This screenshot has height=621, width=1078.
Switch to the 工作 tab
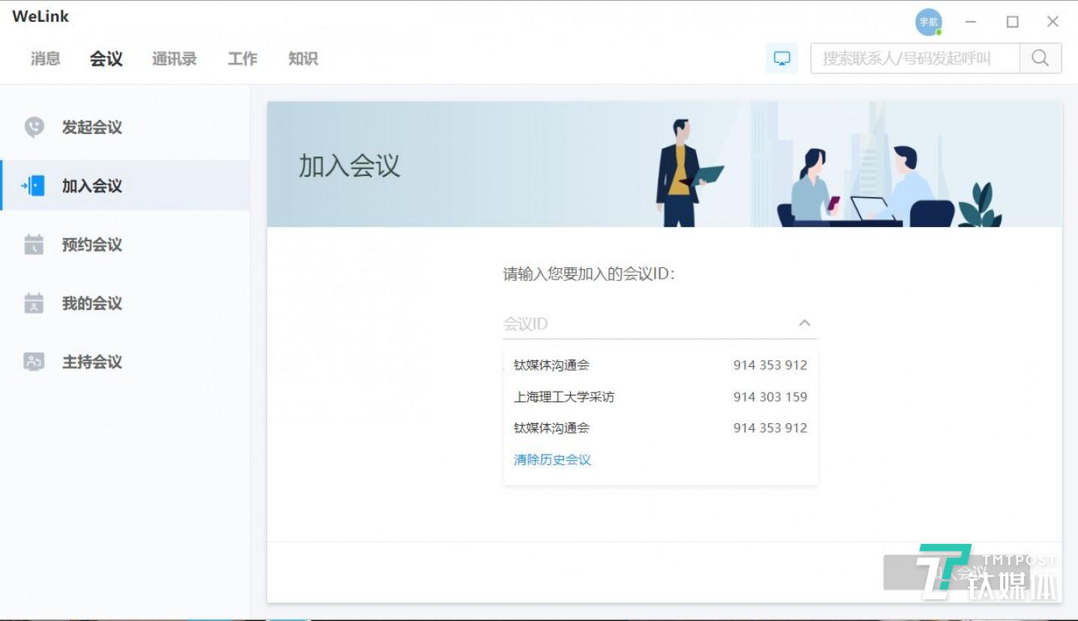point(241,58)
